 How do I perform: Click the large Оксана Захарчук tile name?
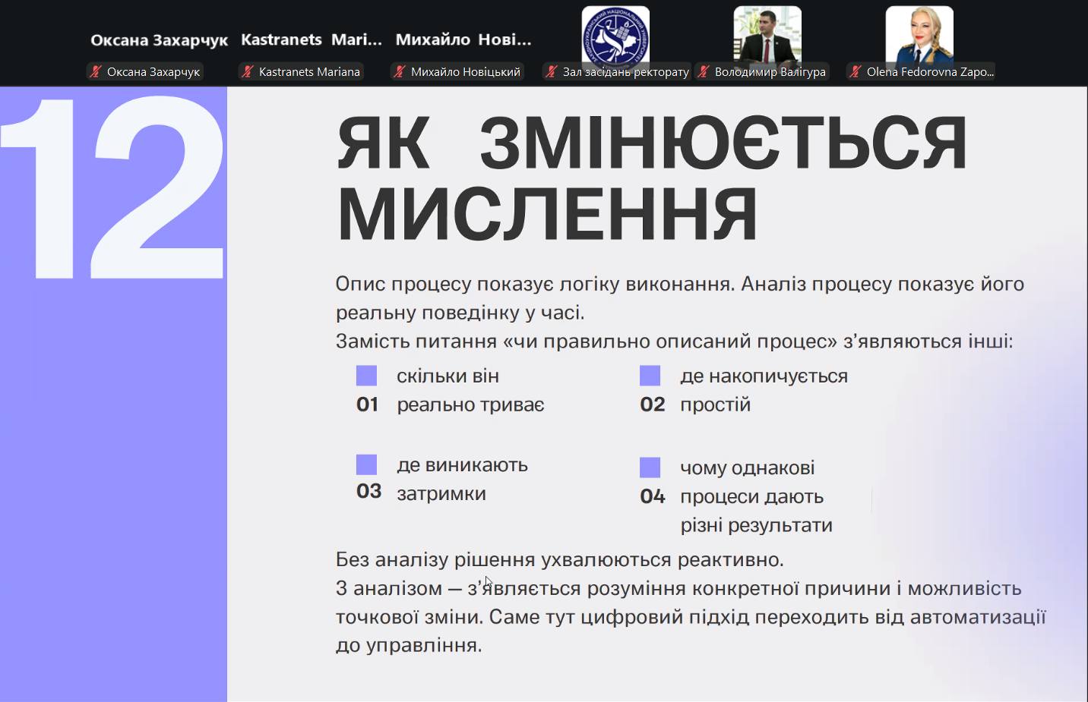(x=159, y=40)
